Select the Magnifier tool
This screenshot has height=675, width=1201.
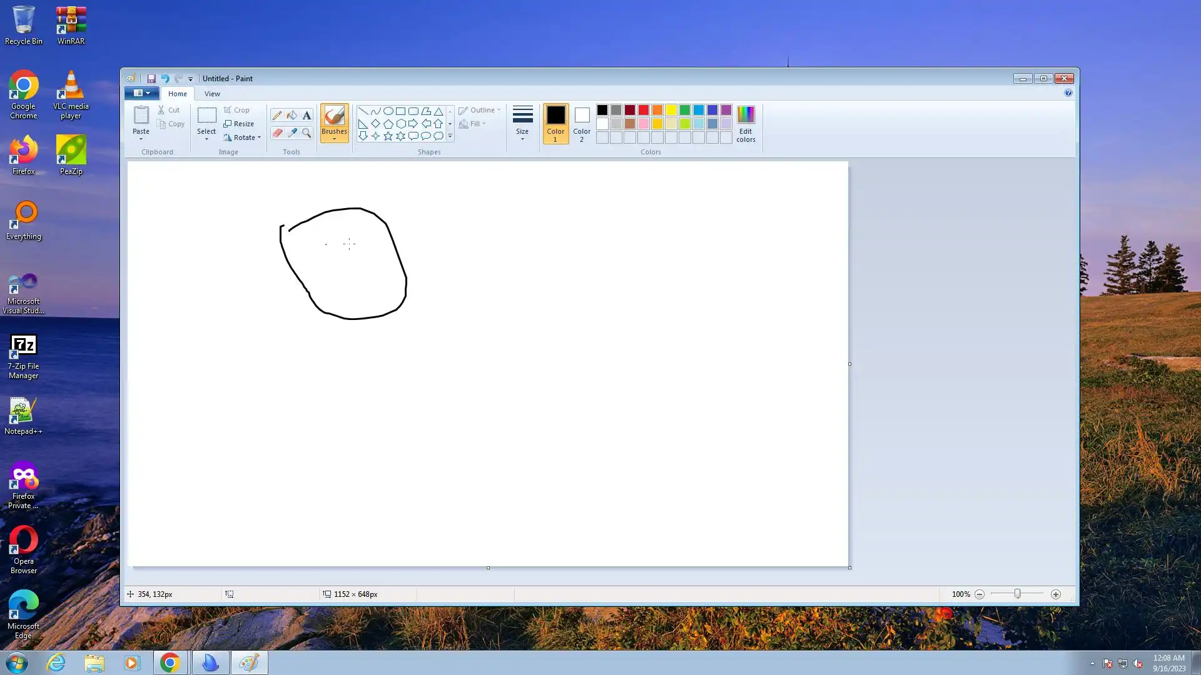point(307,132)
